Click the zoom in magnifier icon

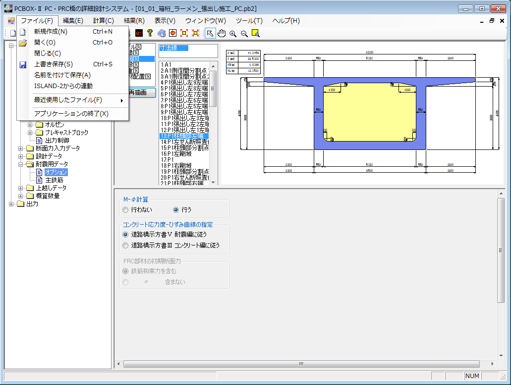click(x=233, y=33)
